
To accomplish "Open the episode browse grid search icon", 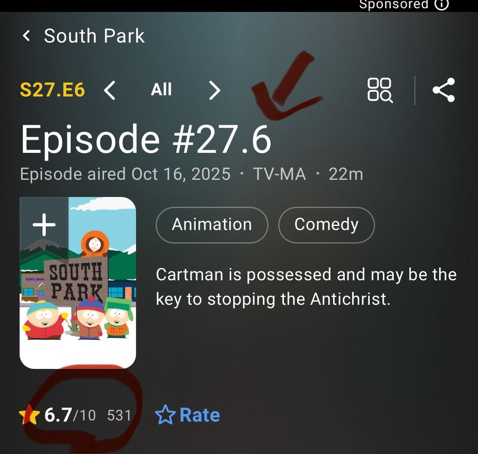I will click(x=380, y=90).
